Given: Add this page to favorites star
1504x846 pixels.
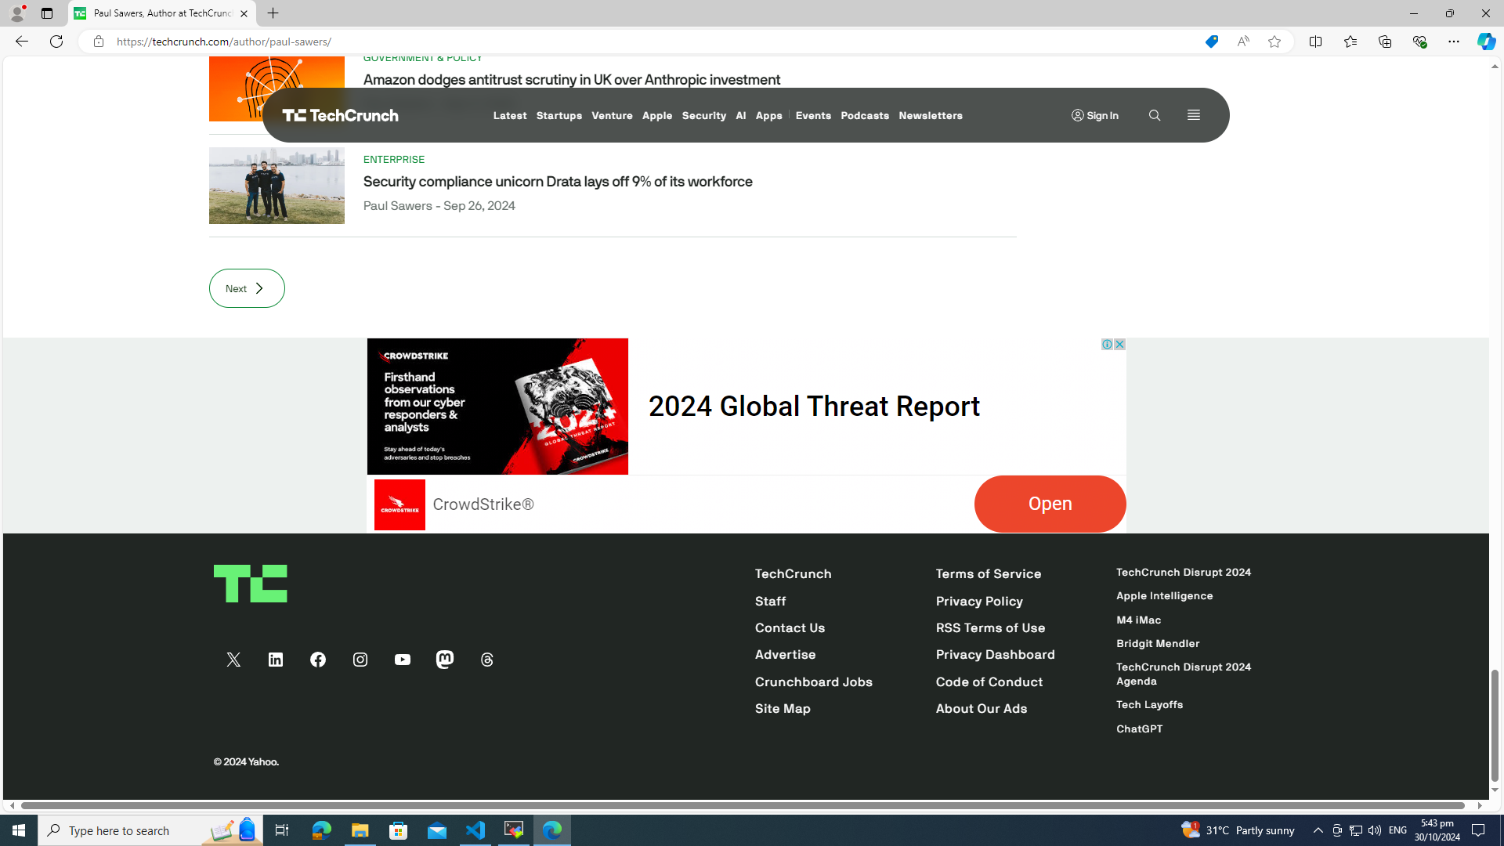Looking at the screenshot, I should click(x=1274, y=42).
